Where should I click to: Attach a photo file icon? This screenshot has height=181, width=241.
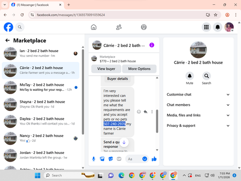coord(102,159)
